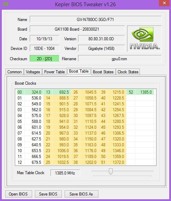Click the Device ID field 10DE - 1004
Image resolution: width=171 pixels, height=201 pixels.
coord(44,48)
